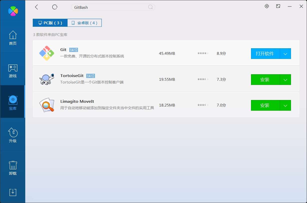
Task: Click the 64位 badge next to Git
Action: 74,50
